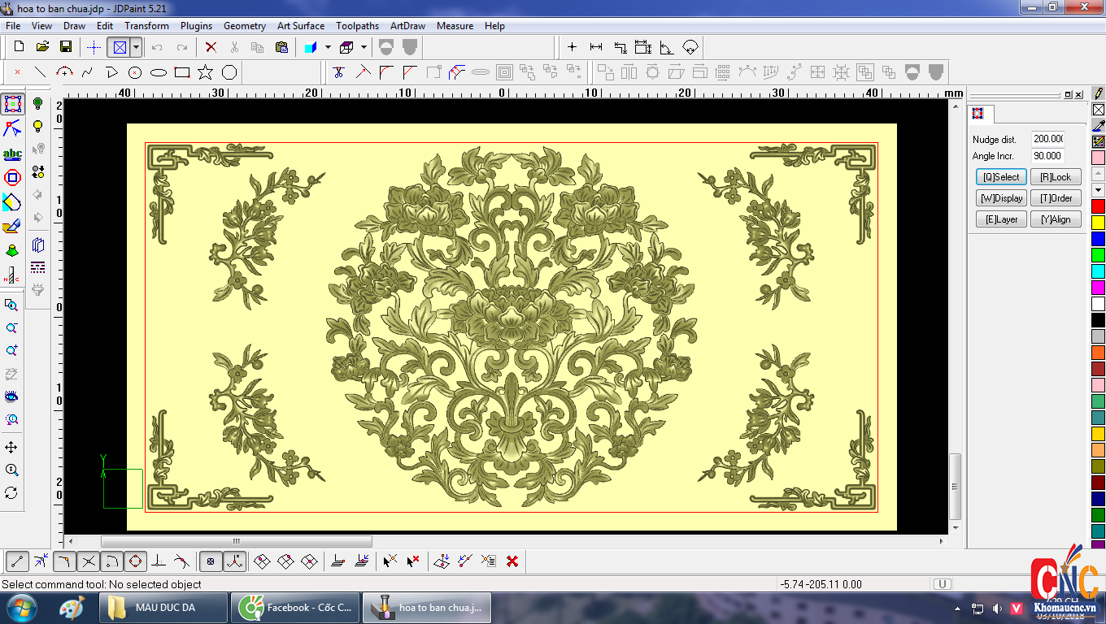1106x624 pixels.
Task: Pick the red color swatch
Action: [1098, 206]
